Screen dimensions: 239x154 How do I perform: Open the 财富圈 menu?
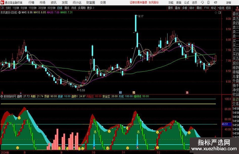pos(91,3)
